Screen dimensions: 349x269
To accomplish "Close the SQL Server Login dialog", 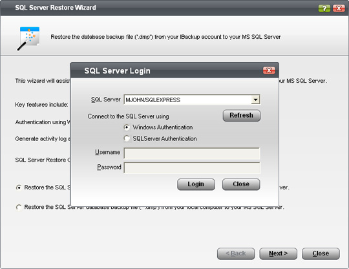I will point(269,70).
